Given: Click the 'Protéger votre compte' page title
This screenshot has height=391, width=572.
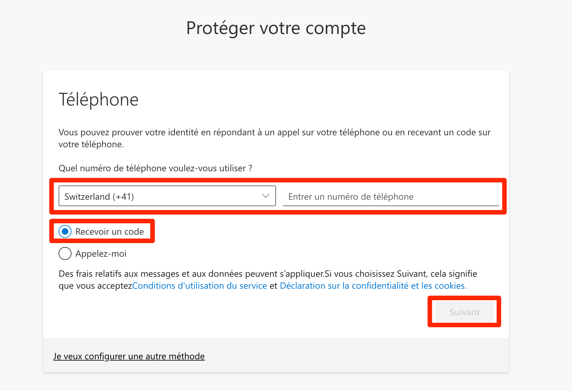Looking at the screenshot, I should click(x=276, y=28).
